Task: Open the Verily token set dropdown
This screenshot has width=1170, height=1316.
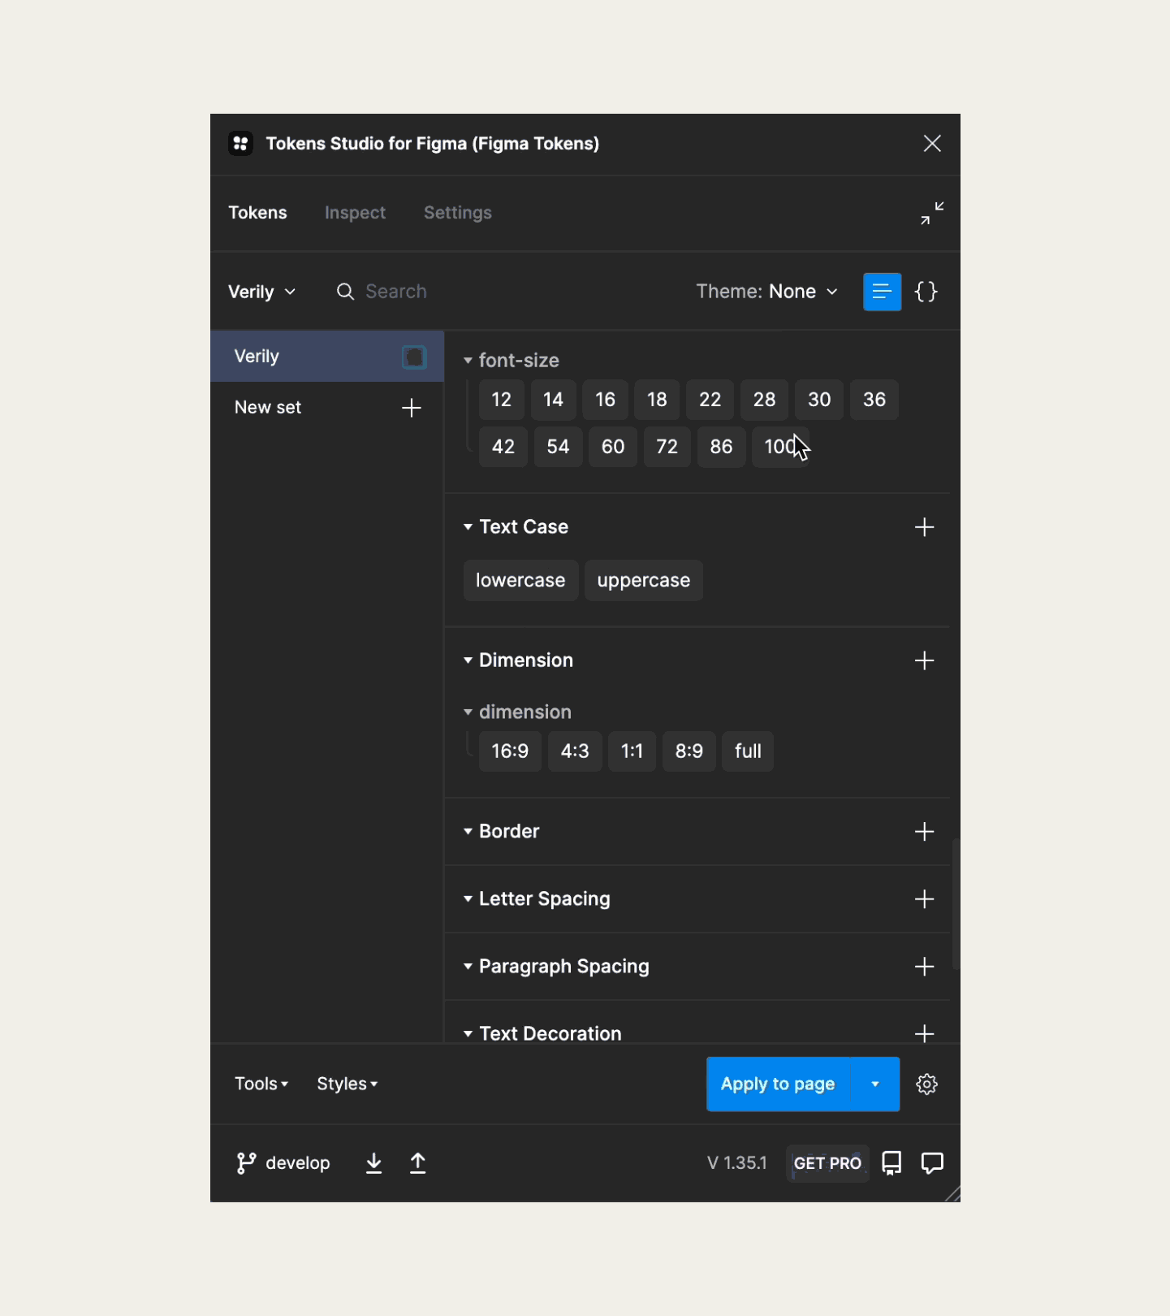Action: 261,292
